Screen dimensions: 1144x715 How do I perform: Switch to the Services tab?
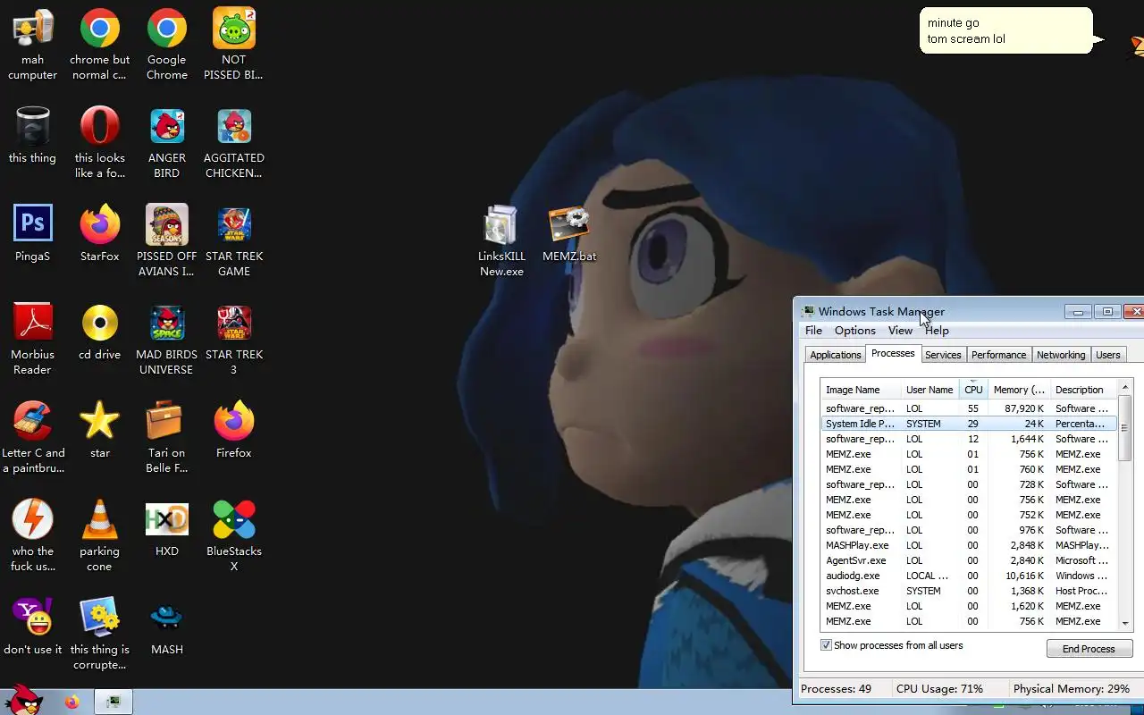[943, 355]
